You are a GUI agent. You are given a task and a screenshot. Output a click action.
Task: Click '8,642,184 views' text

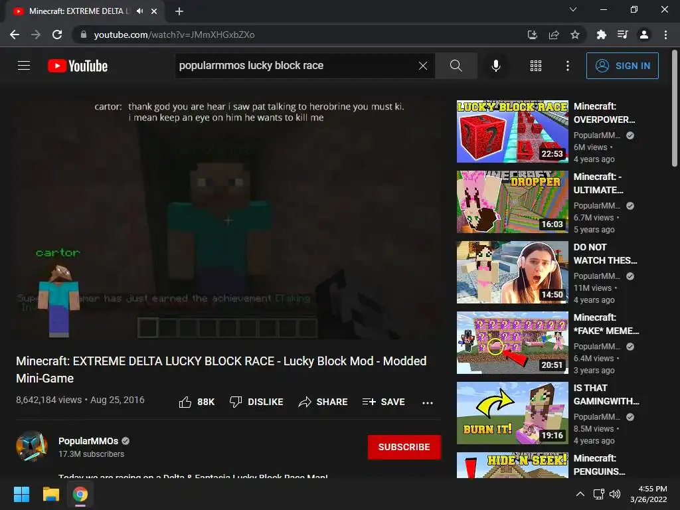48,400
